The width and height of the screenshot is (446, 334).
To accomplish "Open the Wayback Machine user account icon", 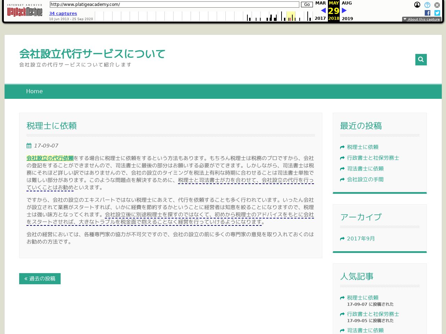I will click(x=417, y=5).
